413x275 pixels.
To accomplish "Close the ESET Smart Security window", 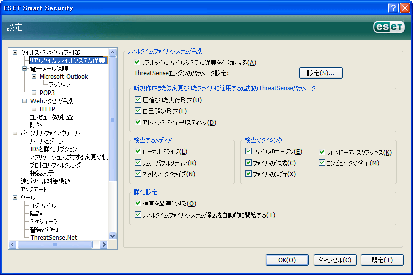I will click(x=405, y=8).
